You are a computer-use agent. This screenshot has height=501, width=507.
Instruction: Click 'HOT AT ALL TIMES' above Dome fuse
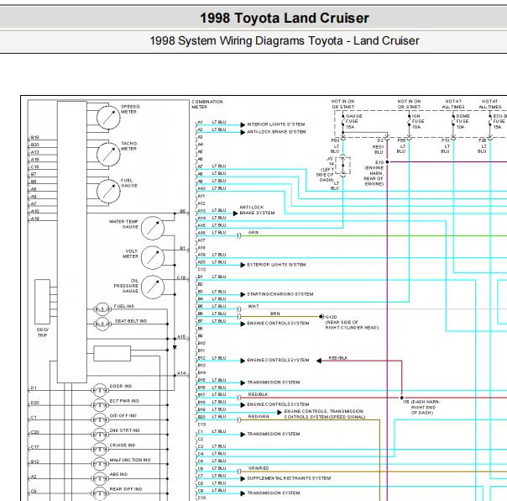click(453, 104)
